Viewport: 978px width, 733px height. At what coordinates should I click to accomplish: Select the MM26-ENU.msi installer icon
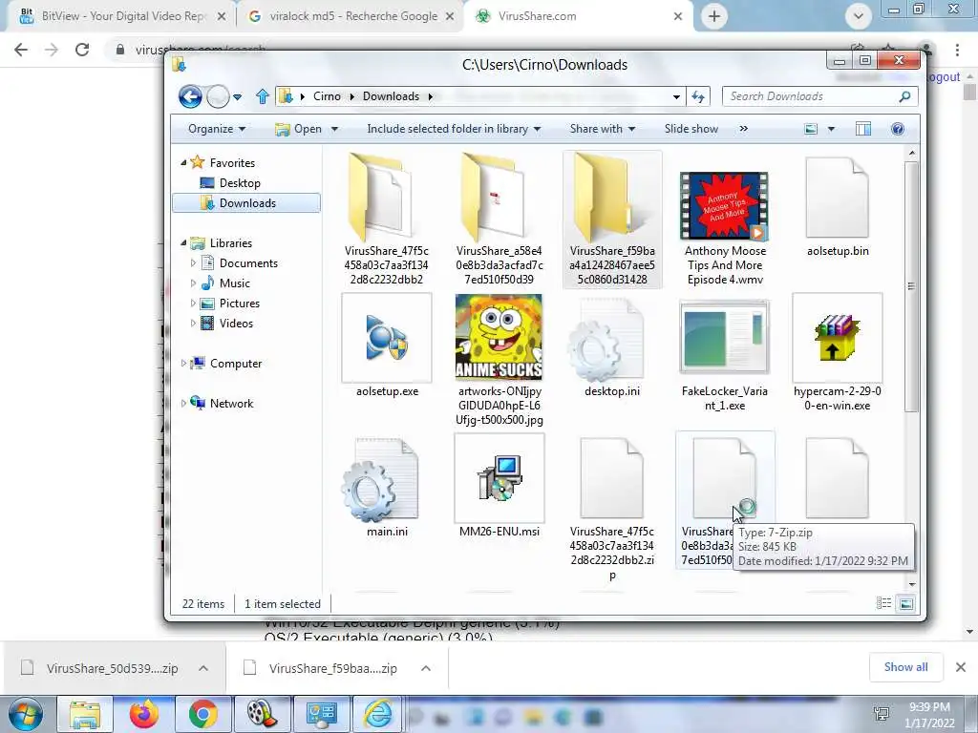click(499, 478)
